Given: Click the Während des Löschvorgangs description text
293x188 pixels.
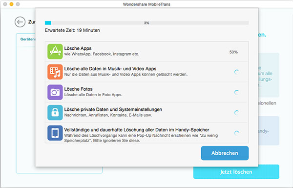Looking at the screenshot, I should tap(141, 138).
